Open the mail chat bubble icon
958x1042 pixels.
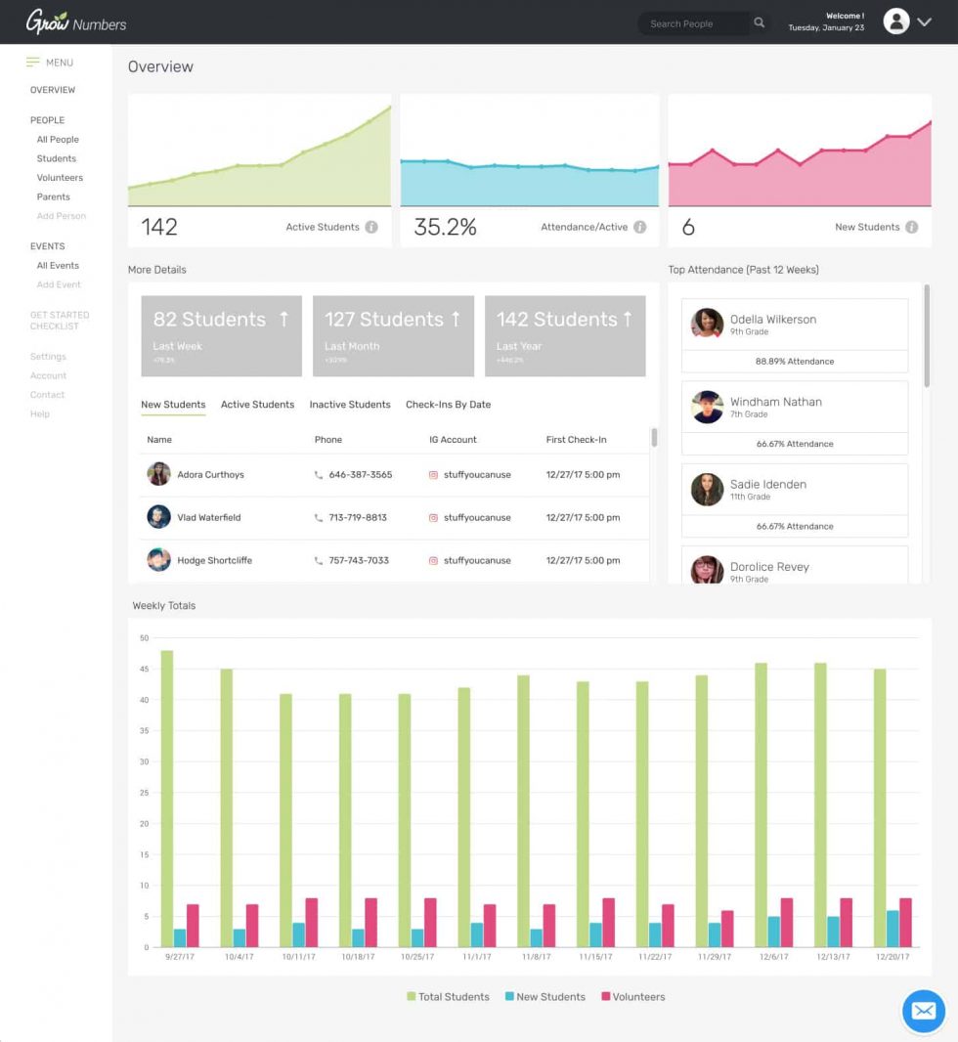(x=923, y=1011)
